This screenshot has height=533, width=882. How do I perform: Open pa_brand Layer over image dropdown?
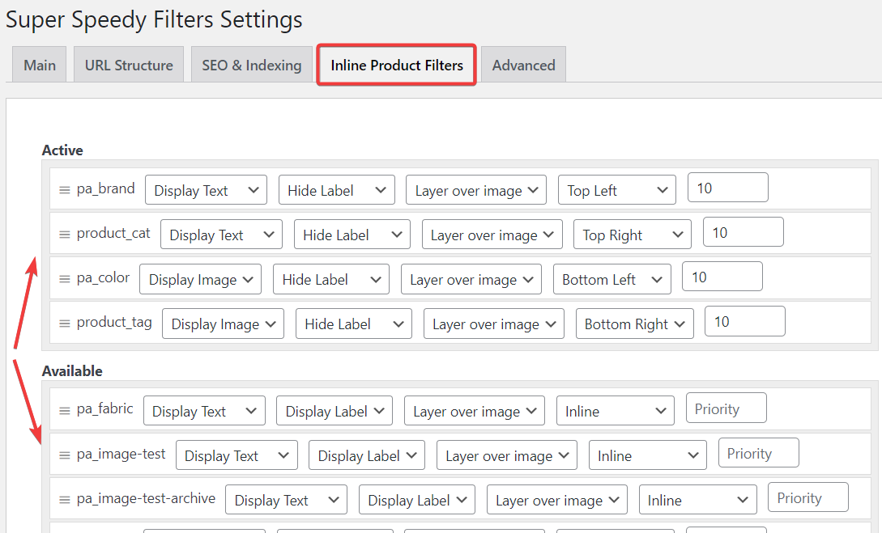[476, 190]
